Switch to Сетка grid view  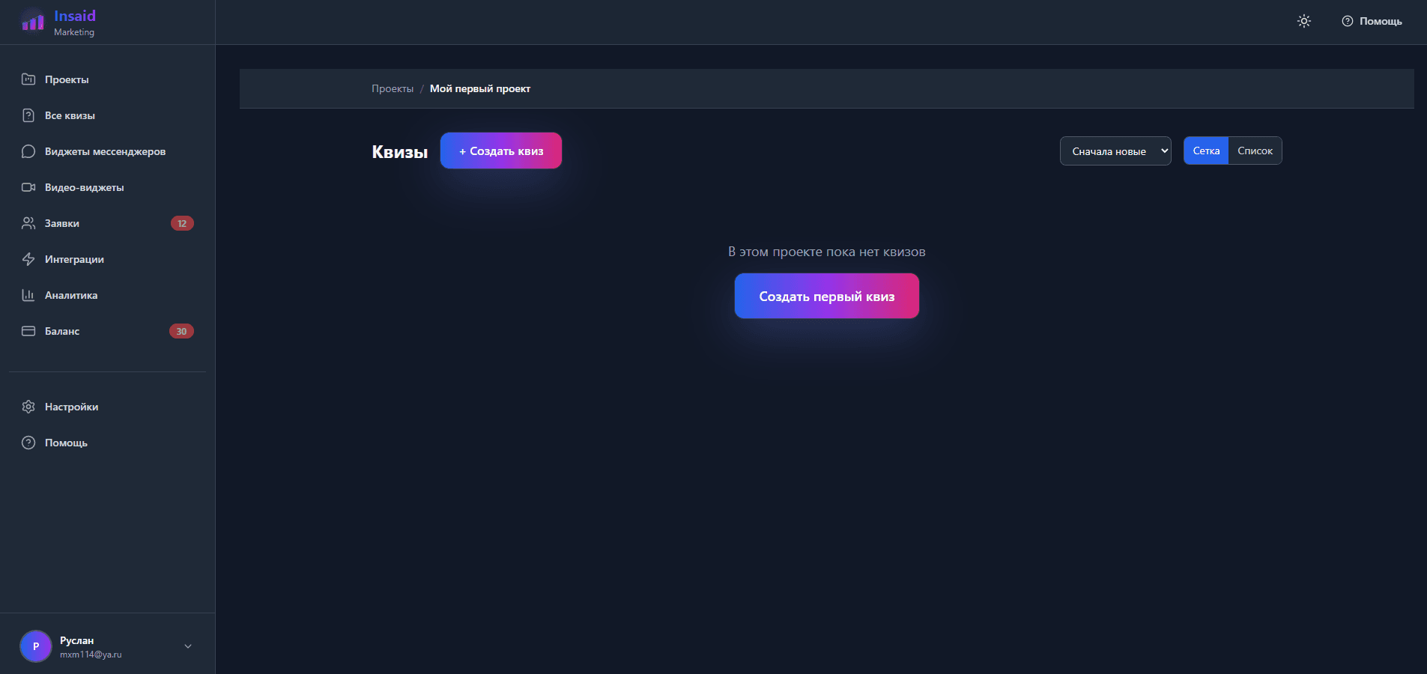tap(1206, 151)
